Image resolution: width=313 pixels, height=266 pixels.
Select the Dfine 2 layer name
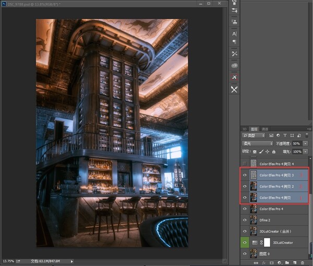pyautogui.click(x=264, y=220)
